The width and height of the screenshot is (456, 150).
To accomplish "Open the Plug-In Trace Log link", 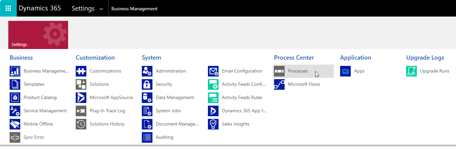I will (107, 111).
